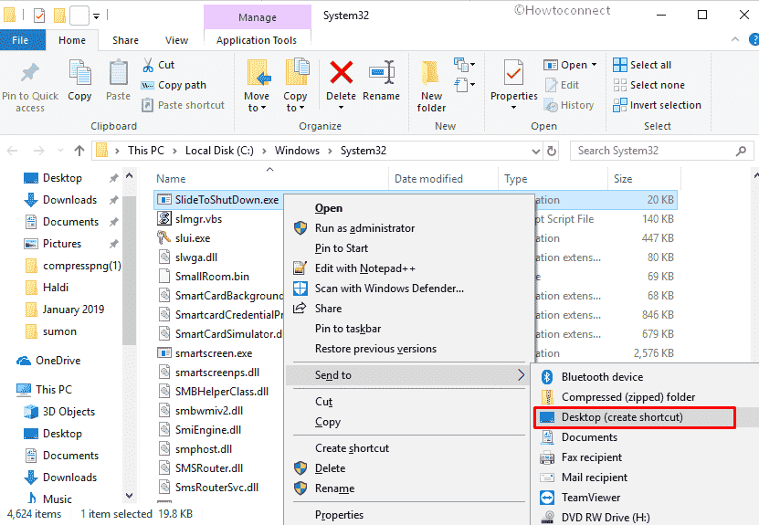Click Edit in the Open group
Viewport: 759px width, 525px height.
point(563,85)
